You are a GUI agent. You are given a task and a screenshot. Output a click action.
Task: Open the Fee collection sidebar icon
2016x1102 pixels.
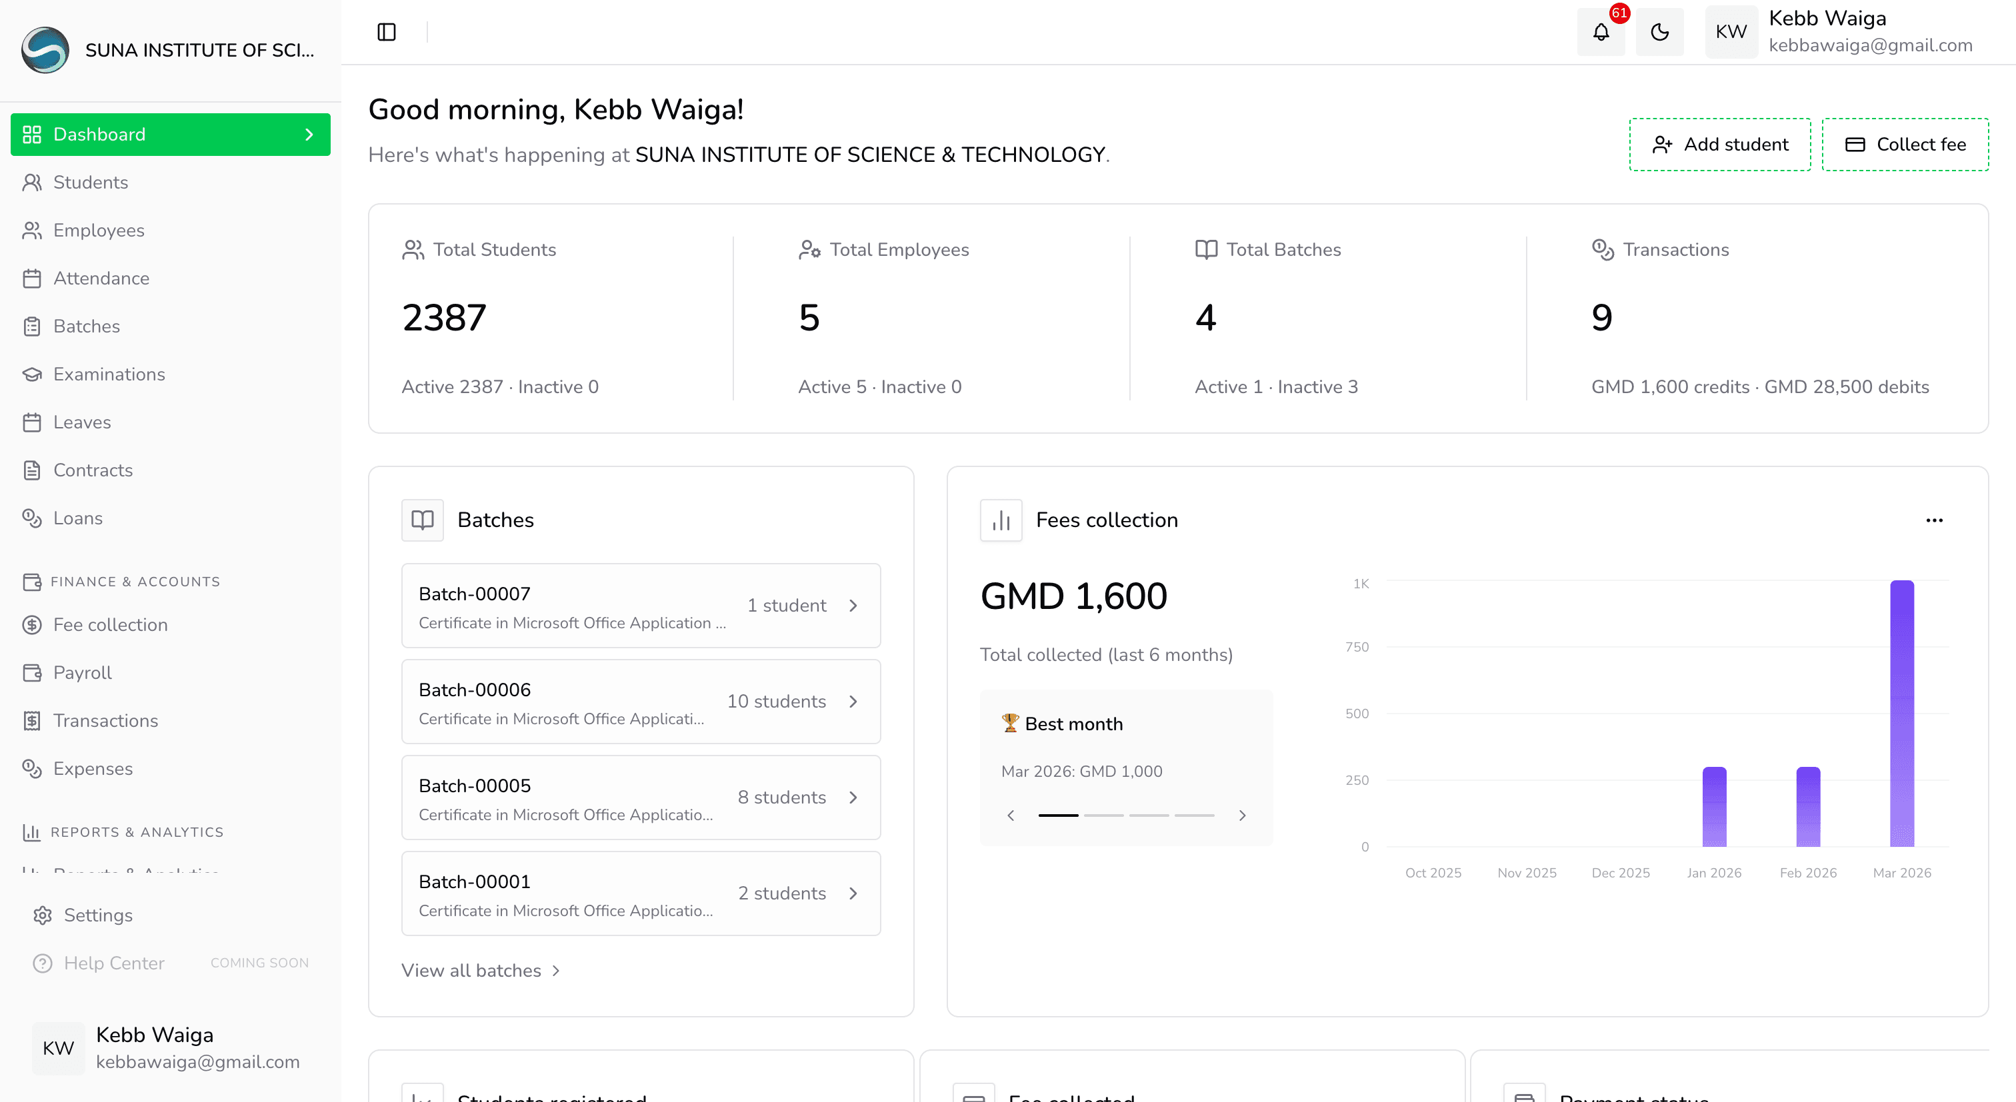point(32,624)
